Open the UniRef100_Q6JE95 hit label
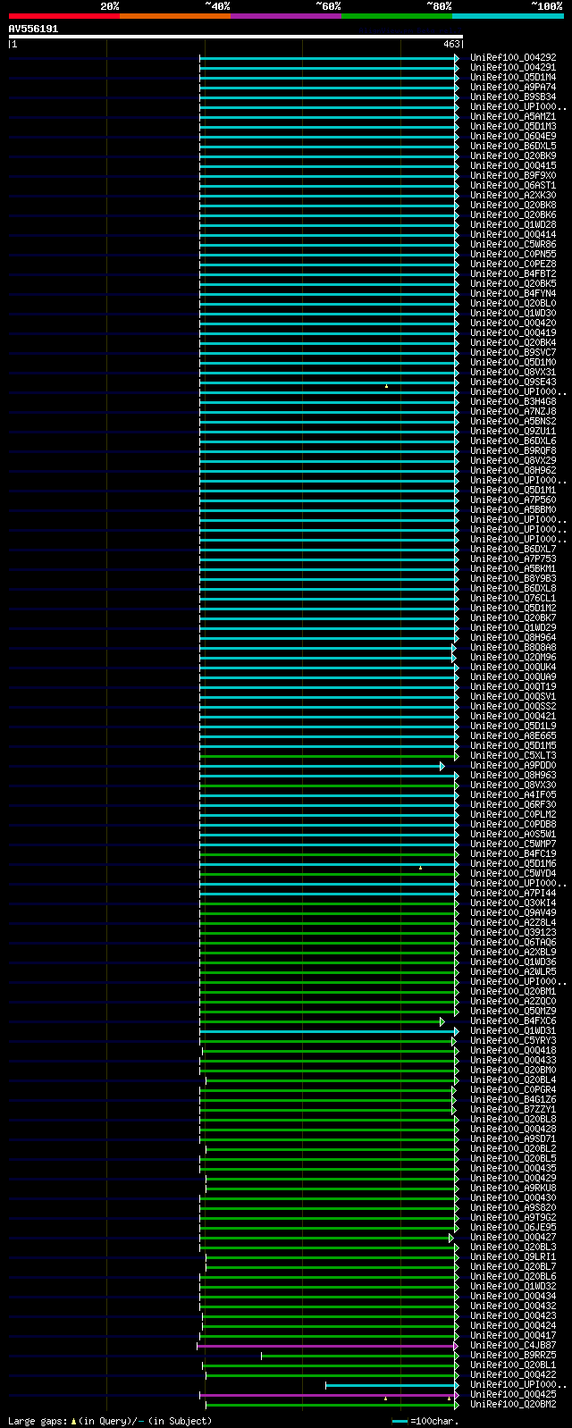The height and width of the screenshot is (1428, 572). [513, 1228]
